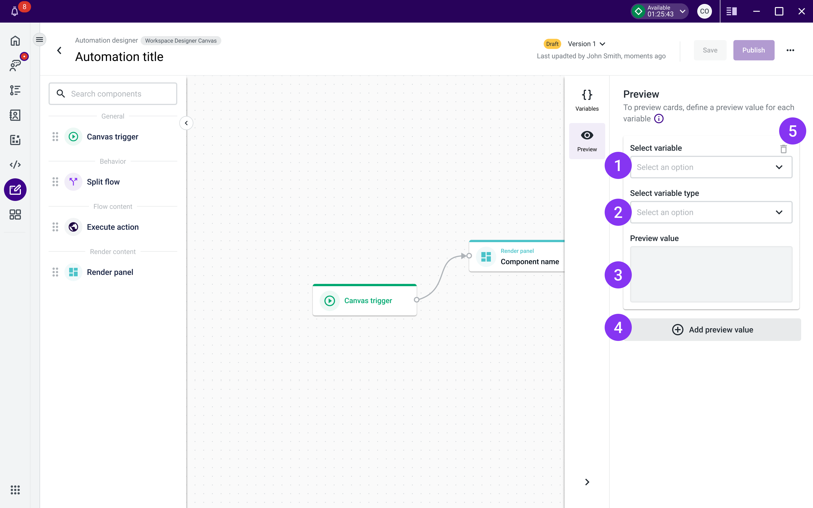The height and width of the screenshot is (508, 813).
Task: Collapse the components panel arrow
Action: coord(186,123)
